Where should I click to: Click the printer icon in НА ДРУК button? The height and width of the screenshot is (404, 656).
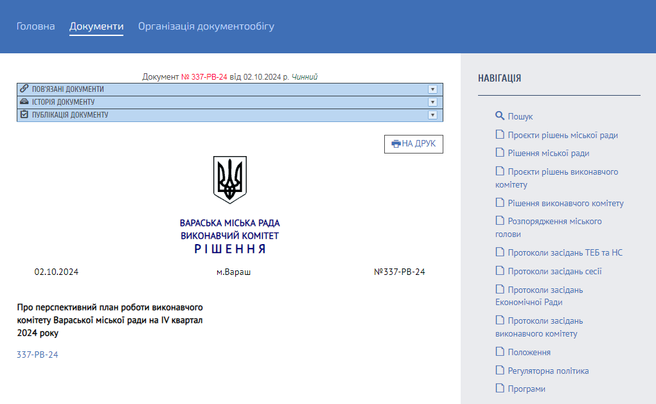(396, 144)
